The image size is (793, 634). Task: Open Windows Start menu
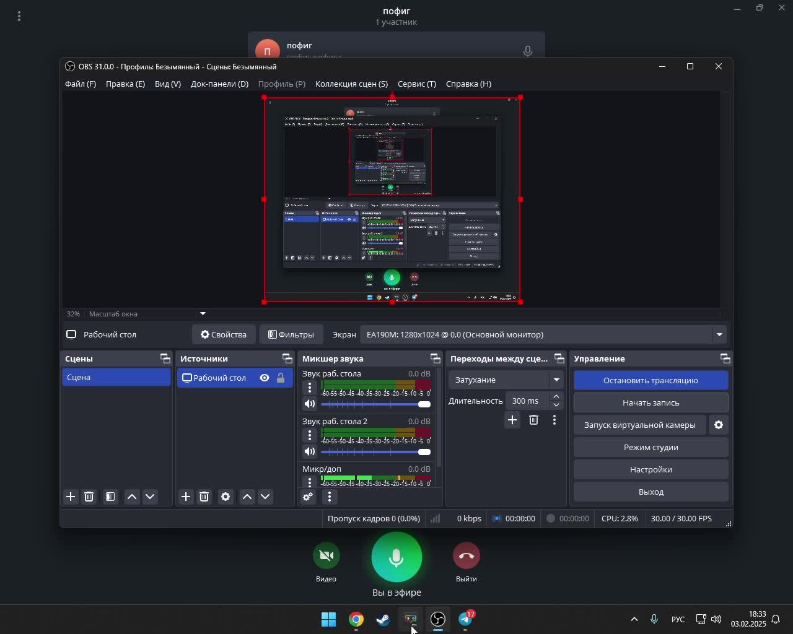(328, 619)
